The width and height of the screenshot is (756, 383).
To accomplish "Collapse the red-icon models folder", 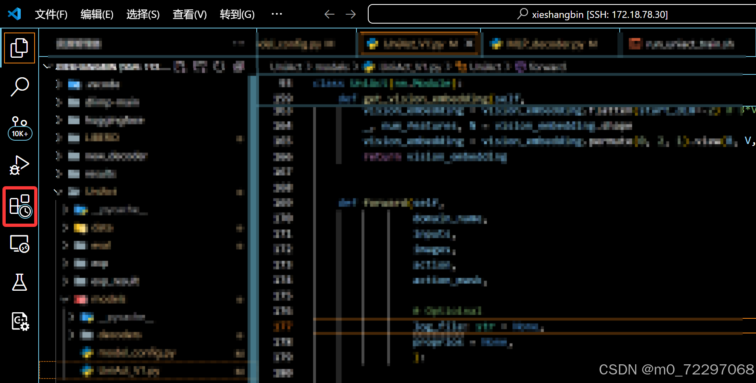I will tap(64, 300).
